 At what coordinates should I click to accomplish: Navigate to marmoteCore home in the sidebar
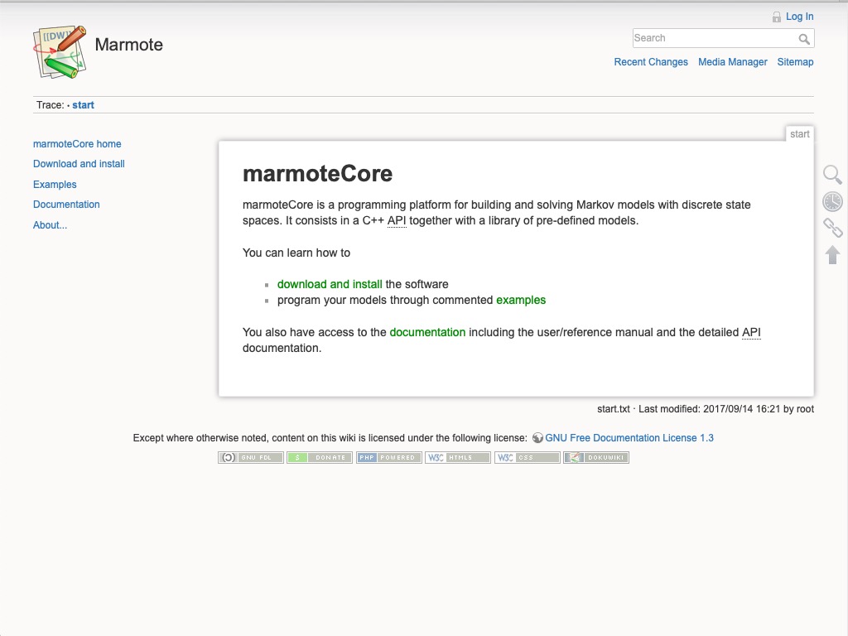pyautogui.click(x=77, y=143)
